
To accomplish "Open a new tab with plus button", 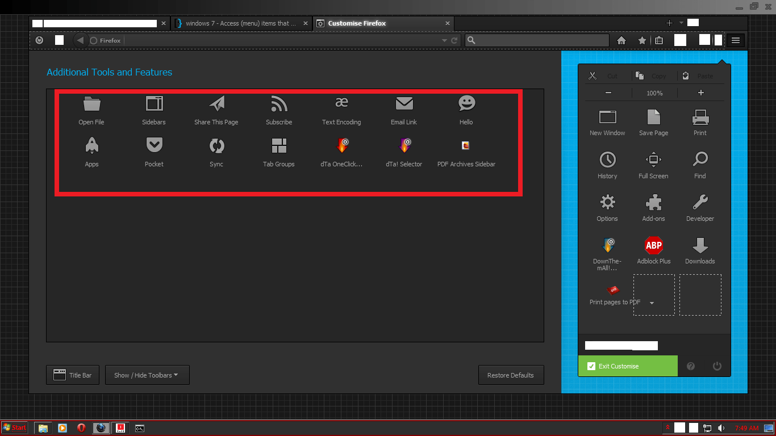I will tap(669, 23).
